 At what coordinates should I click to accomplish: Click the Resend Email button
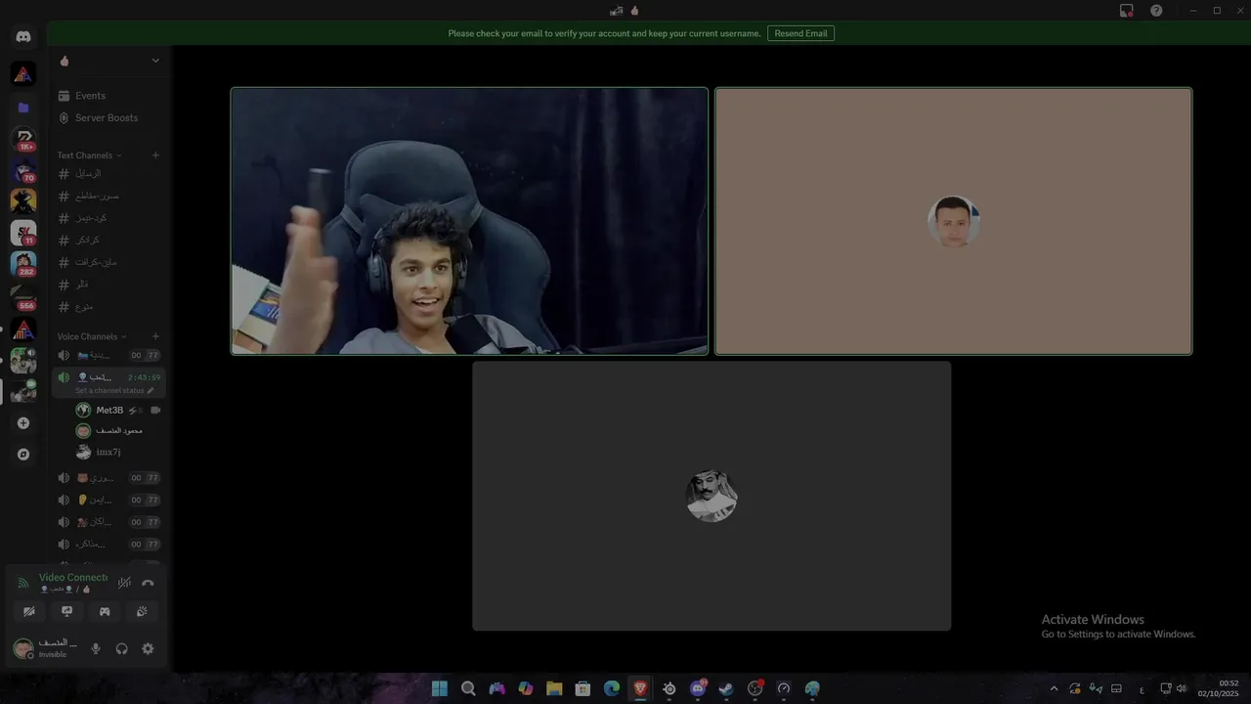click(x=800, y=33)
